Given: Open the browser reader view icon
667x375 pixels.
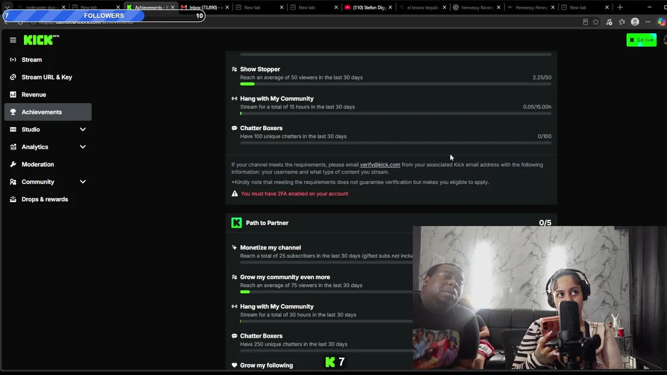Looking at the screenshot, I should 586,22.
